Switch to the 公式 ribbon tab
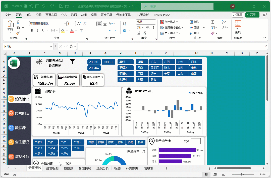Screen dimensions: 271x178 (64, 15)
